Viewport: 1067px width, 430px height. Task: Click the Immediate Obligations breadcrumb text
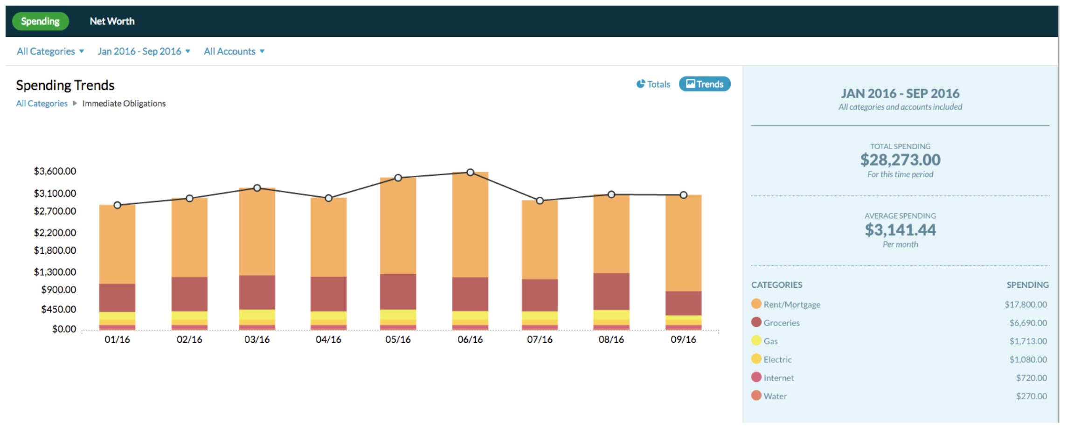coord(124,104)
